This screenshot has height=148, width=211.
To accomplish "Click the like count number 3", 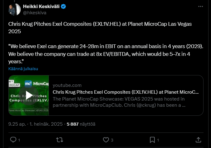I will point(112,140).
